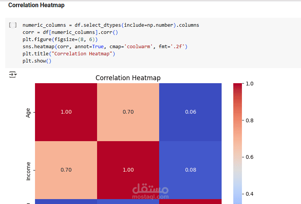Run the correlation heatmap code cell

(x=13, y=25)
